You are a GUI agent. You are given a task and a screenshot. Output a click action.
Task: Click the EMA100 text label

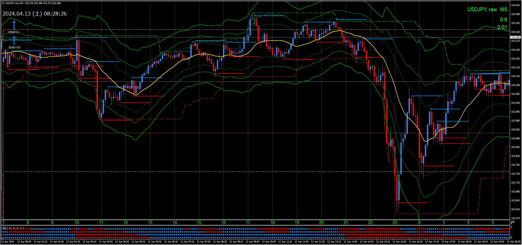(15, 48)
